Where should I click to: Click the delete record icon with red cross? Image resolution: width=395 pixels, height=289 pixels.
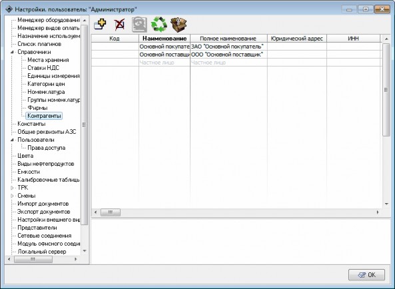pos(119,25)
